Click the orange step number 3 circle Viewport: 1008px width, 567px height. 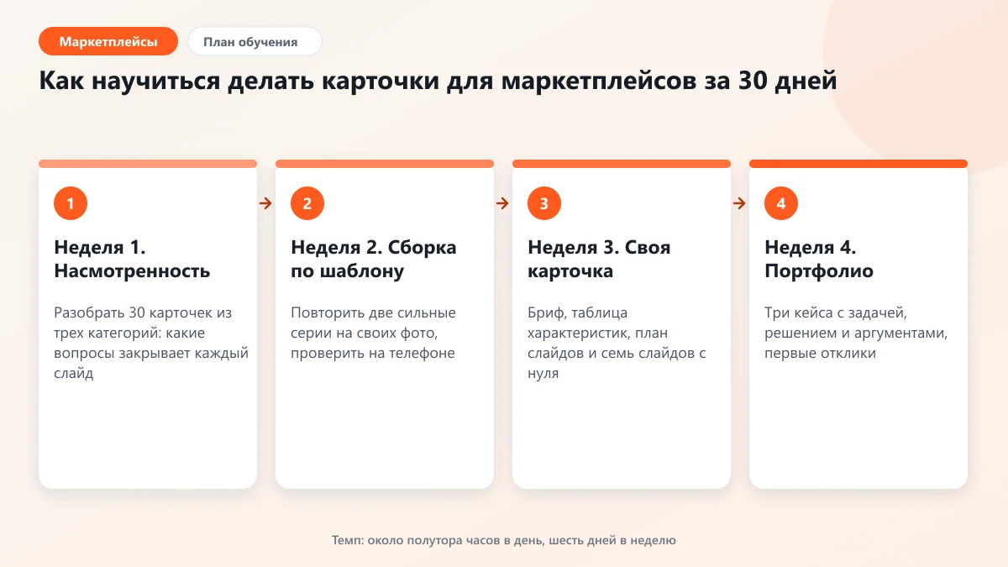tap(544, 203)
